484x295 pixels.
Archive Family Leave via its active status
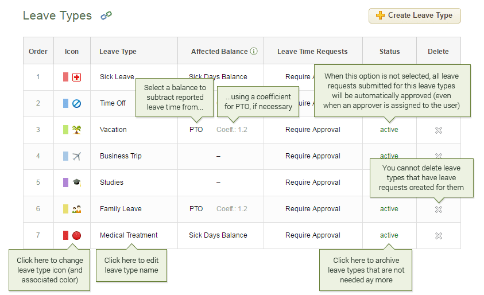tap(389, 209)
